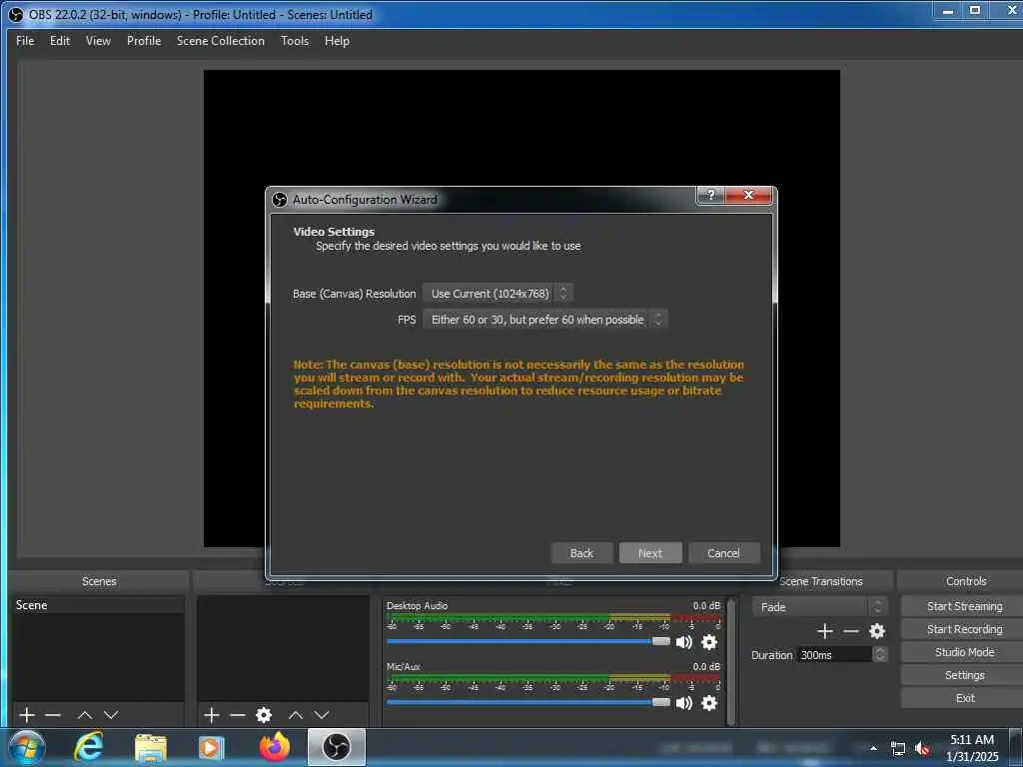Add a scene transition with plus icon
1023x767 pixels.
point(824,631)
